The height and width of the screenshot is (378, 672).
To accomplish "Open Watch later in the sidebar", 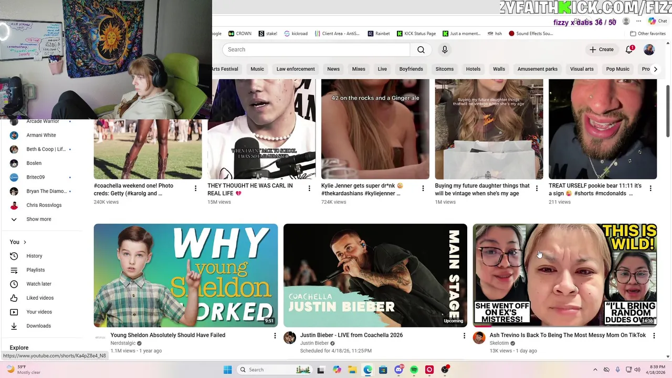I will (x=38, y=284).
